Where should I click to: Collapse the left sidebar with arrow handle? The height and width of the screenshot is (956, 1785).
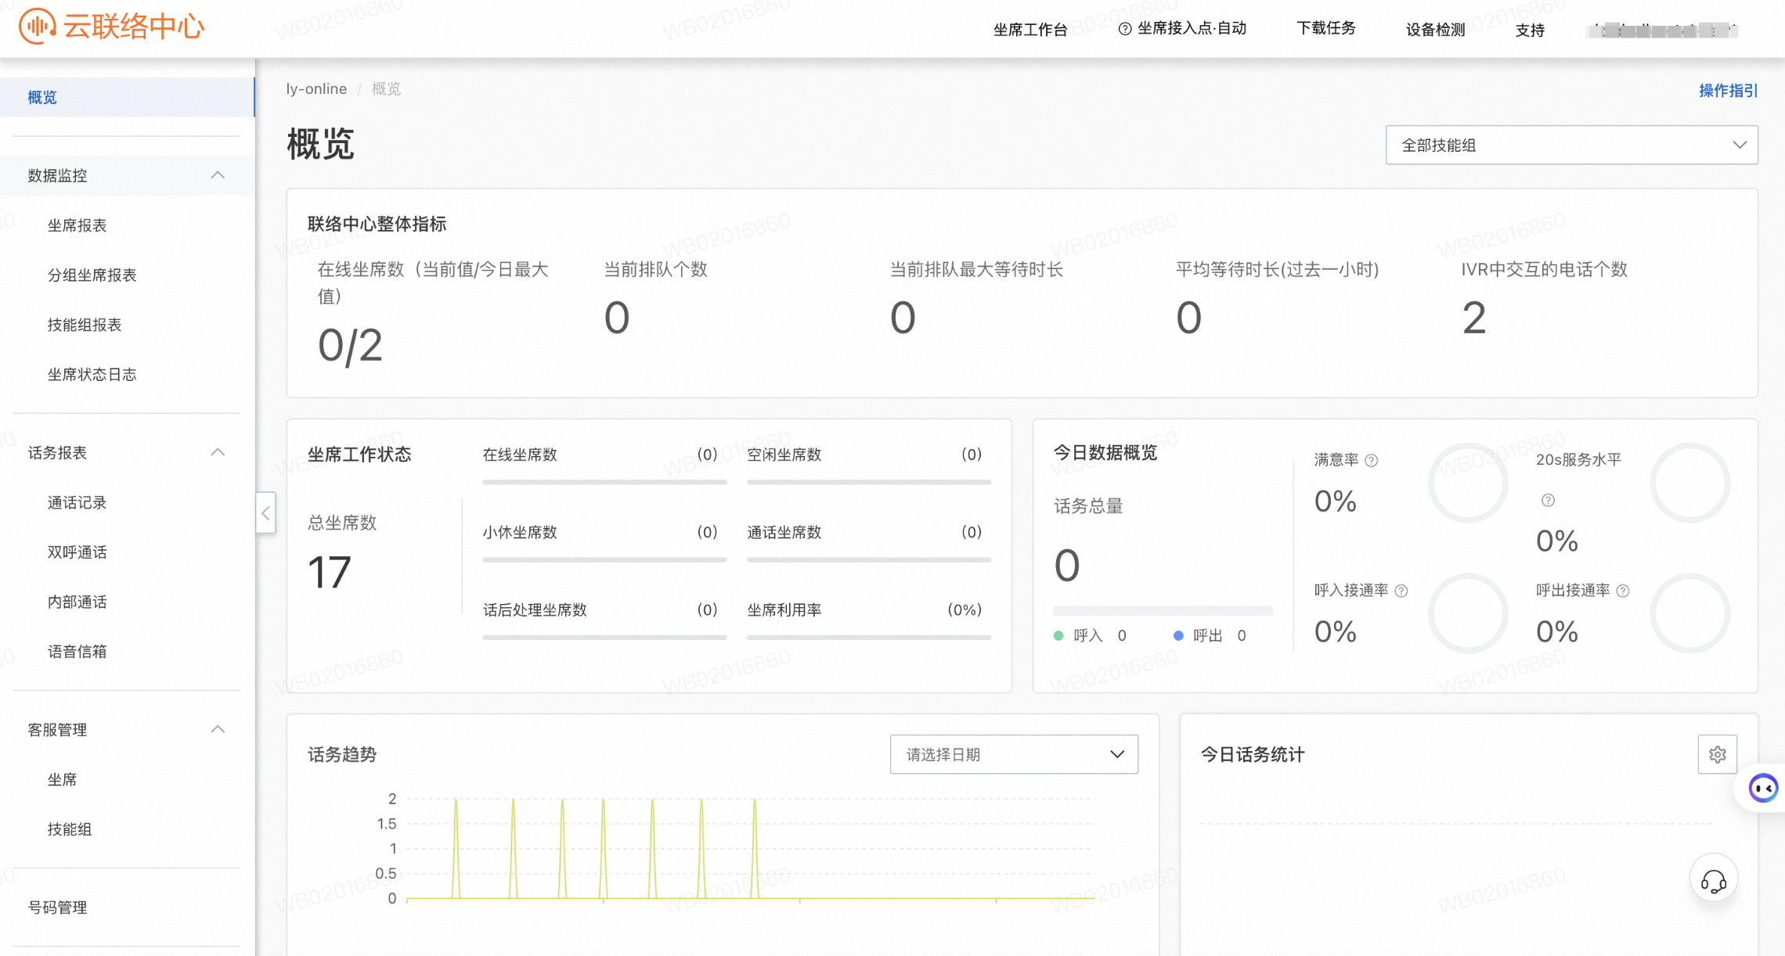[265, 513]
